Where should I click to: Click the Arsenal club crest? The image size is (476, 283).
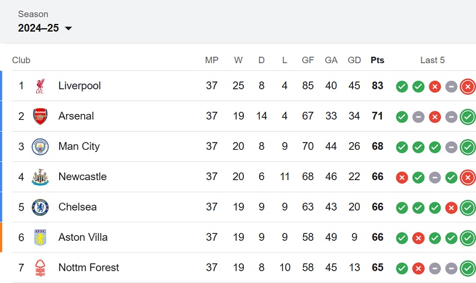tap(40, 116)
